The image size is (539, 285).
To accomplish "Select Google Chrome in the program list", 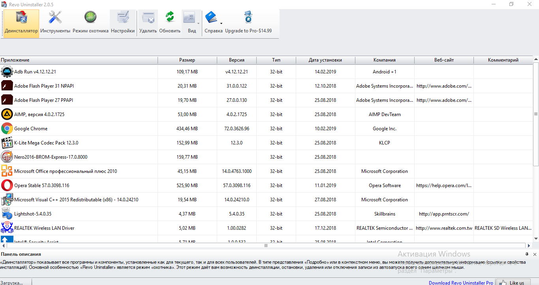I will (31, 129).
